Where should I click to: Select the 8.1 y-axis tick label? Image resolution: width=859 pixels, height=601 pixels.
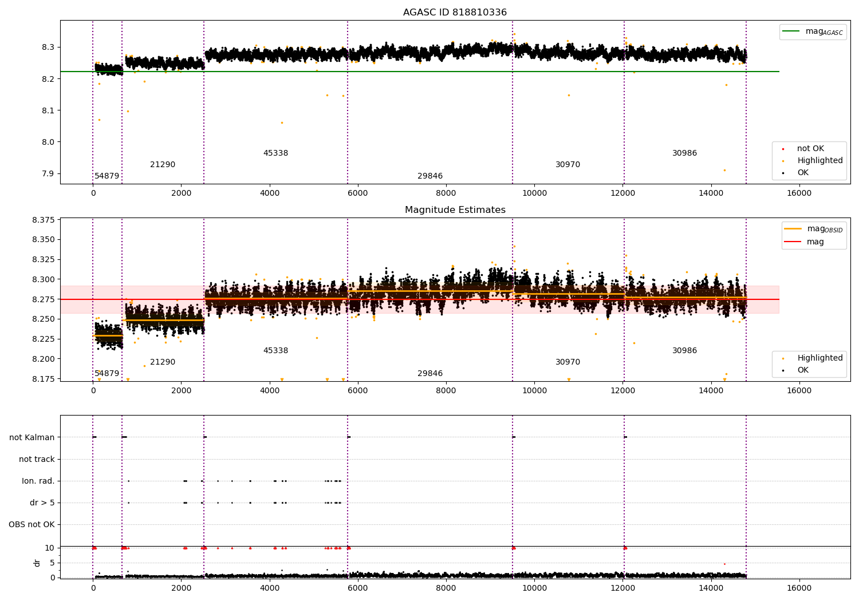coord(48,110)
